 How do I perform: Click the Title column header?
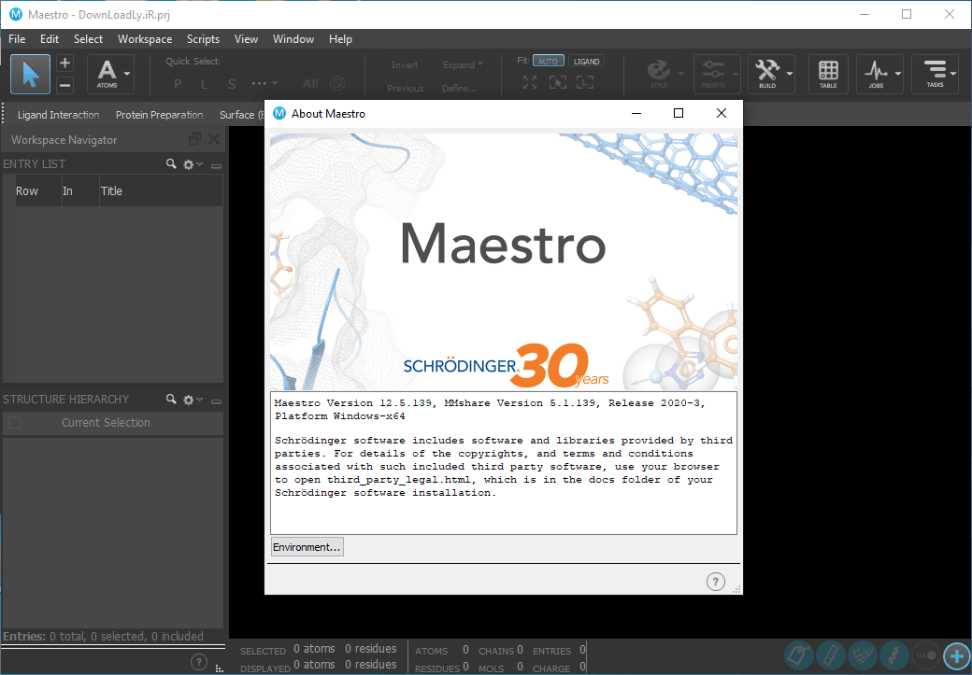pyautogui.click(x=111, y=191)
